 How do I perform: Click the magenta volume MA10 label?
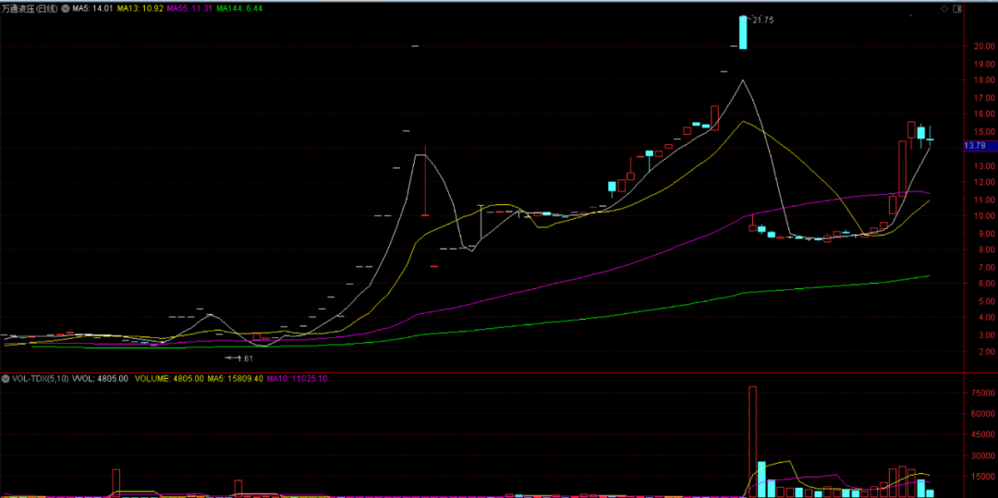click(x=301, y=379)
